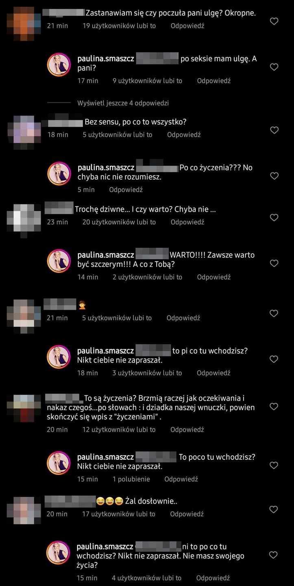294x586 pixels.
Task: Tap heart on 'Bez sensu' comment
Action: click(274, 130)
